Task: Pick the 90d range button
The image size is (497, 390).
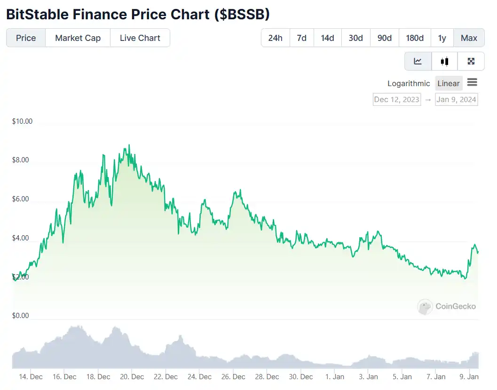Action: pyautogui.click(x=384, y=38)
